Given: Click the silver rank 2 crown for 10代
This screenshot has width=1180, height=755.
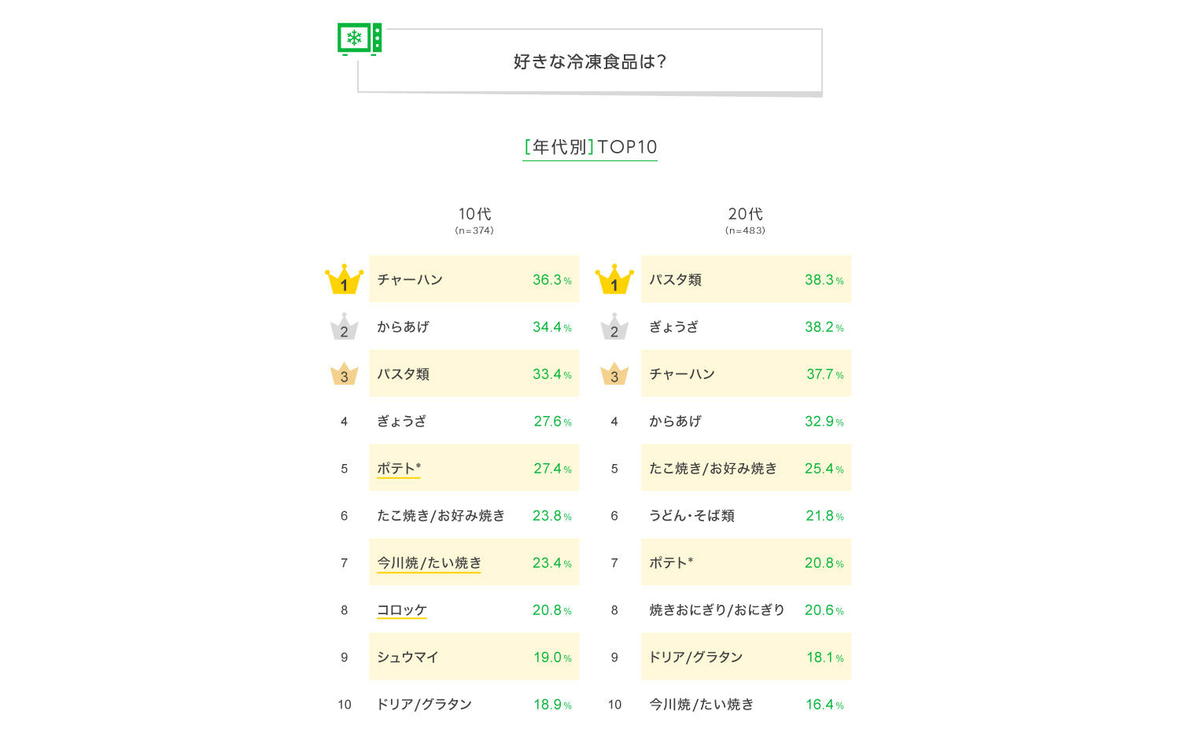Looking at the screenshot, I should (x=344, y=327).
